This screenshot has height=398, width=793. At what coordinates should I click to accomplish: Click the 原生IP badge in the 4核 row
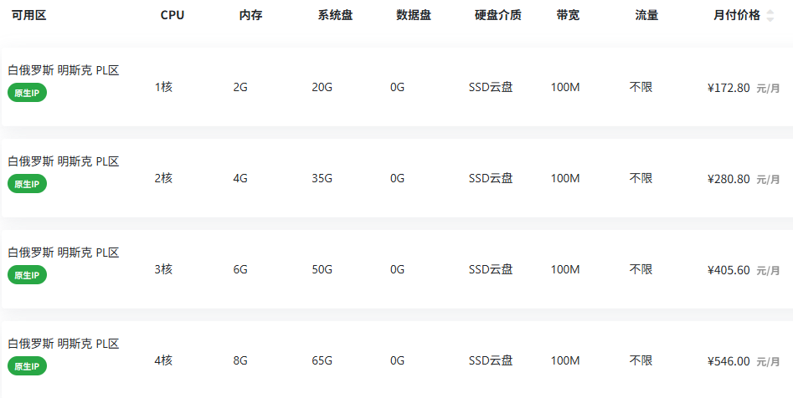coord(27,366)
